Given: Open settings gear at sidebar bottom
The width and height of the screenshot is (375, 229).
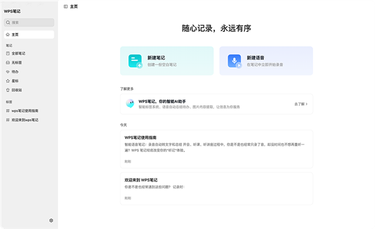Looking at the screenshot, I should 51,220.
